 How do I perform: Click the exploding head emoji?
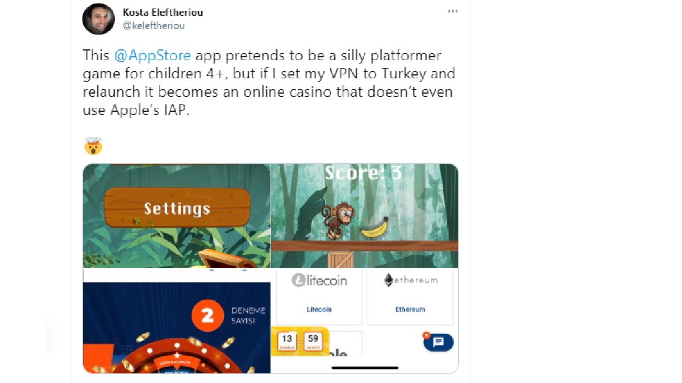pos(93,146)
